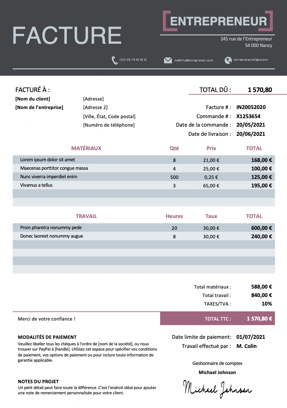Click the mauve TOTAL TTC bar

point(217,319)
